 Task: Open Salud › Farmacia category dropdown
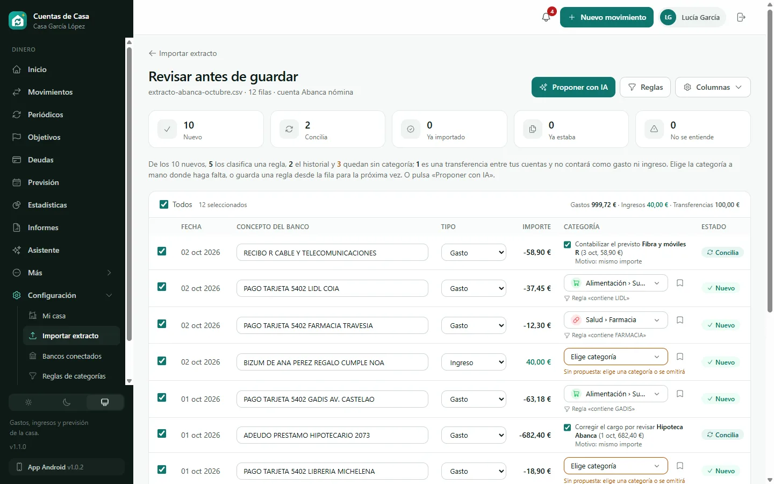pyautogui.click(x=615, y=320)
